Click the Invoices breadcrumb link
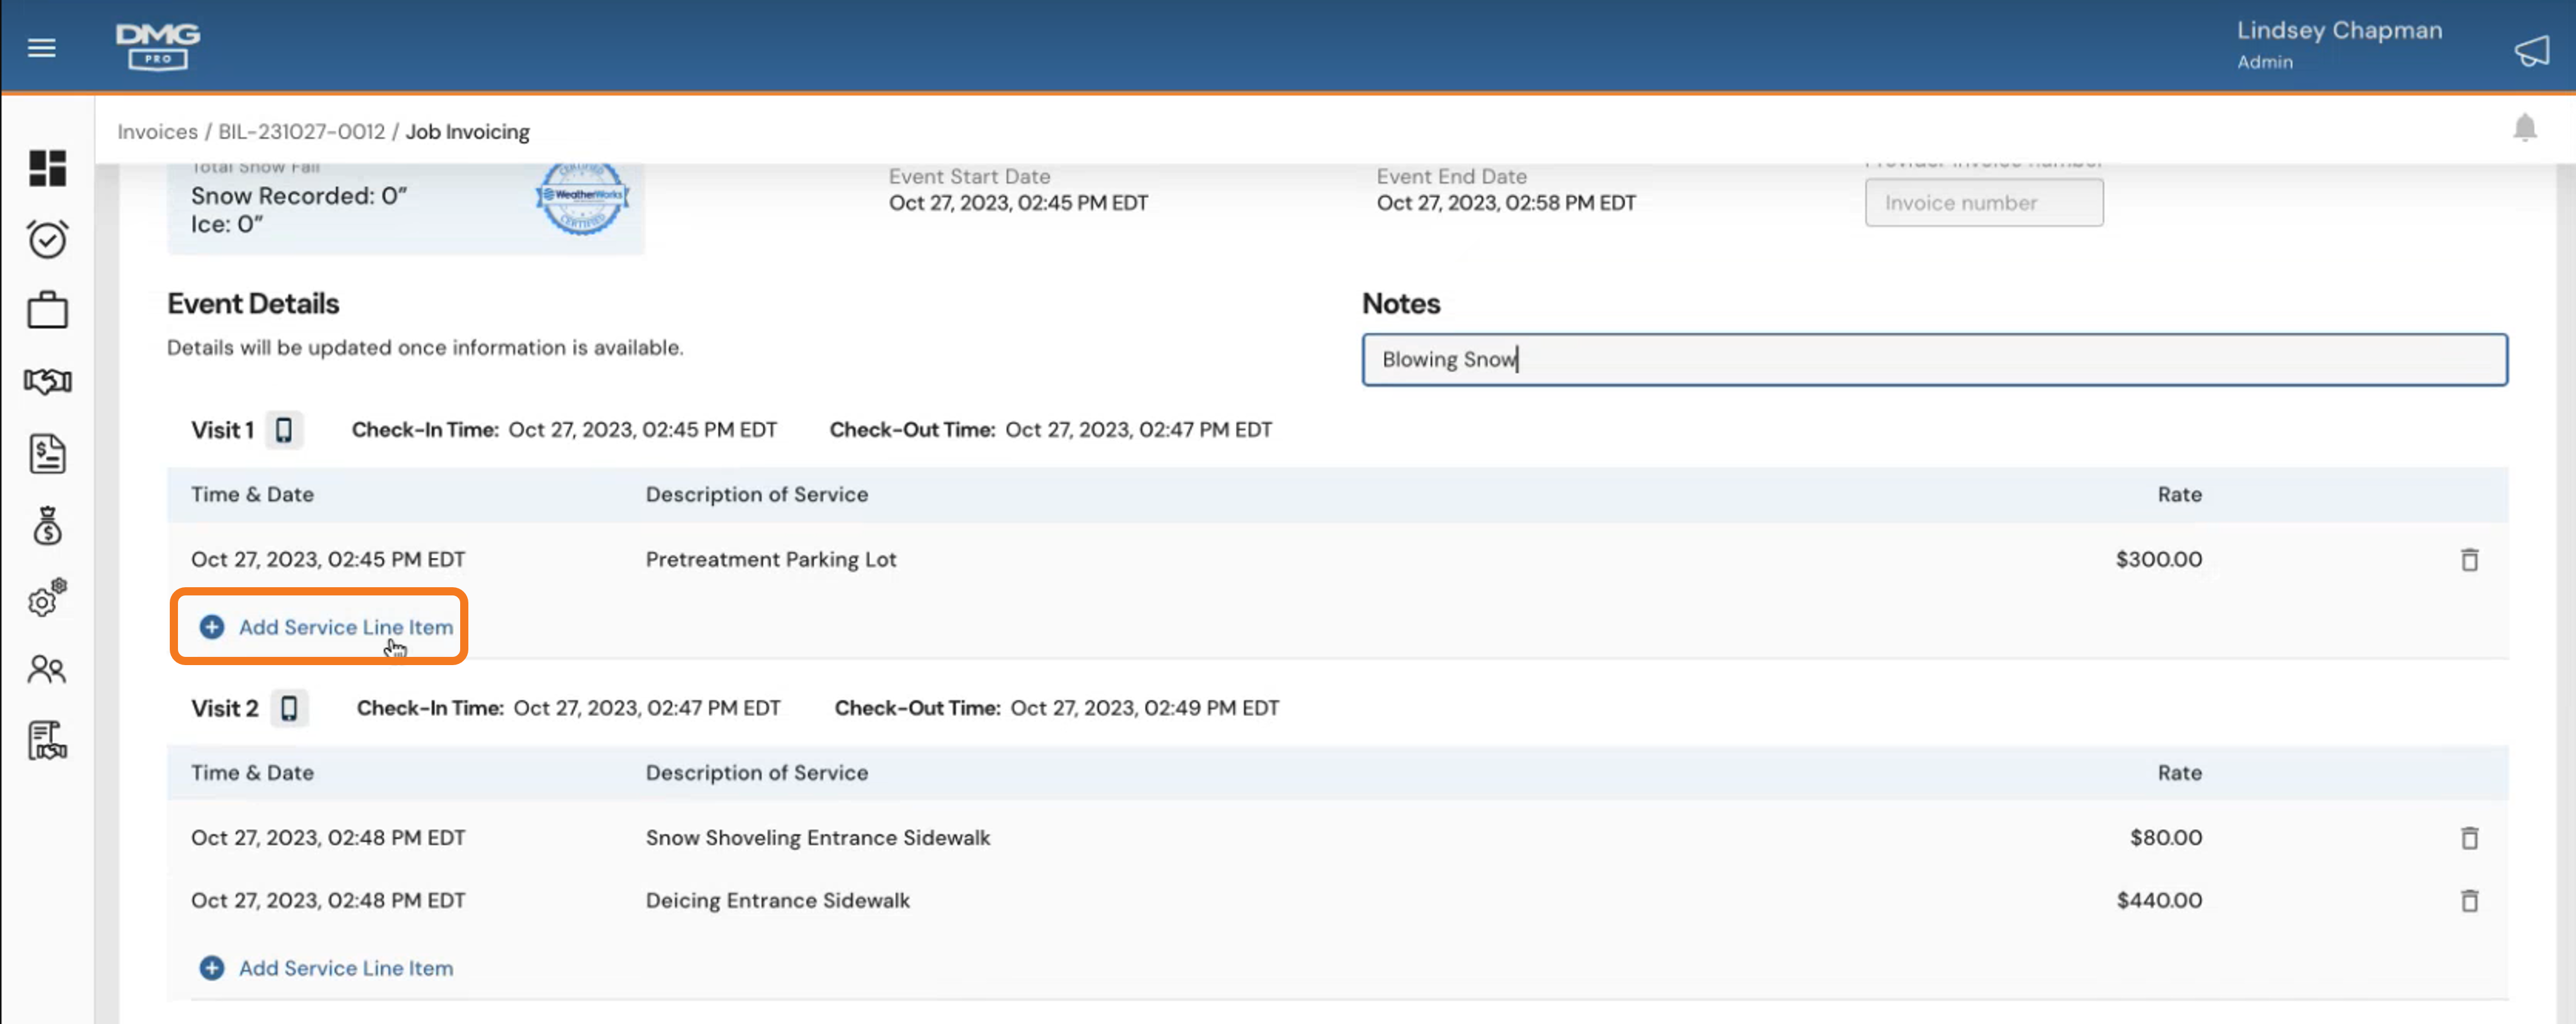The height and width of the screenshot is (1024, 2576). pyautogui.click(x=158, y=131)
